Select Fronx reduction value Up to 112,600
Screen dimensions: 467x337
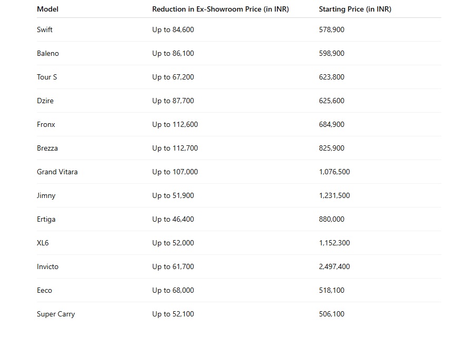pyautogui.click(x=175, y=124)
